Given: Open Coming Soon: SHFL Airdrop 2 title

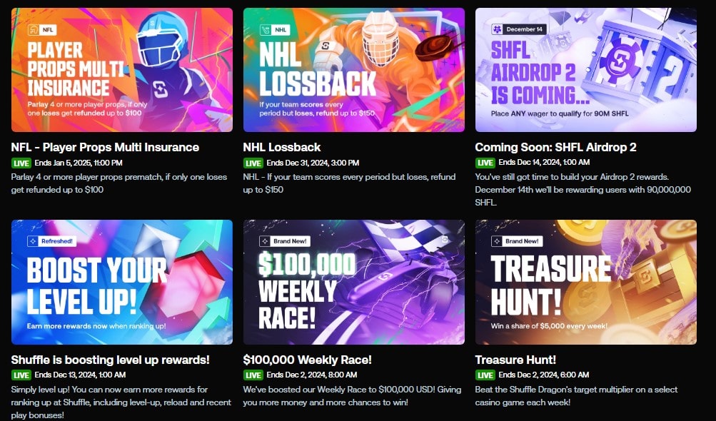Looking at the screenshot, I should tap(555, 147).
